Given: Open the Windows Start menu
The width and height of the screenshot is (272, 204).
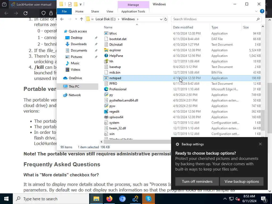Looking at the screenshot, I should (x=6, y=199).
